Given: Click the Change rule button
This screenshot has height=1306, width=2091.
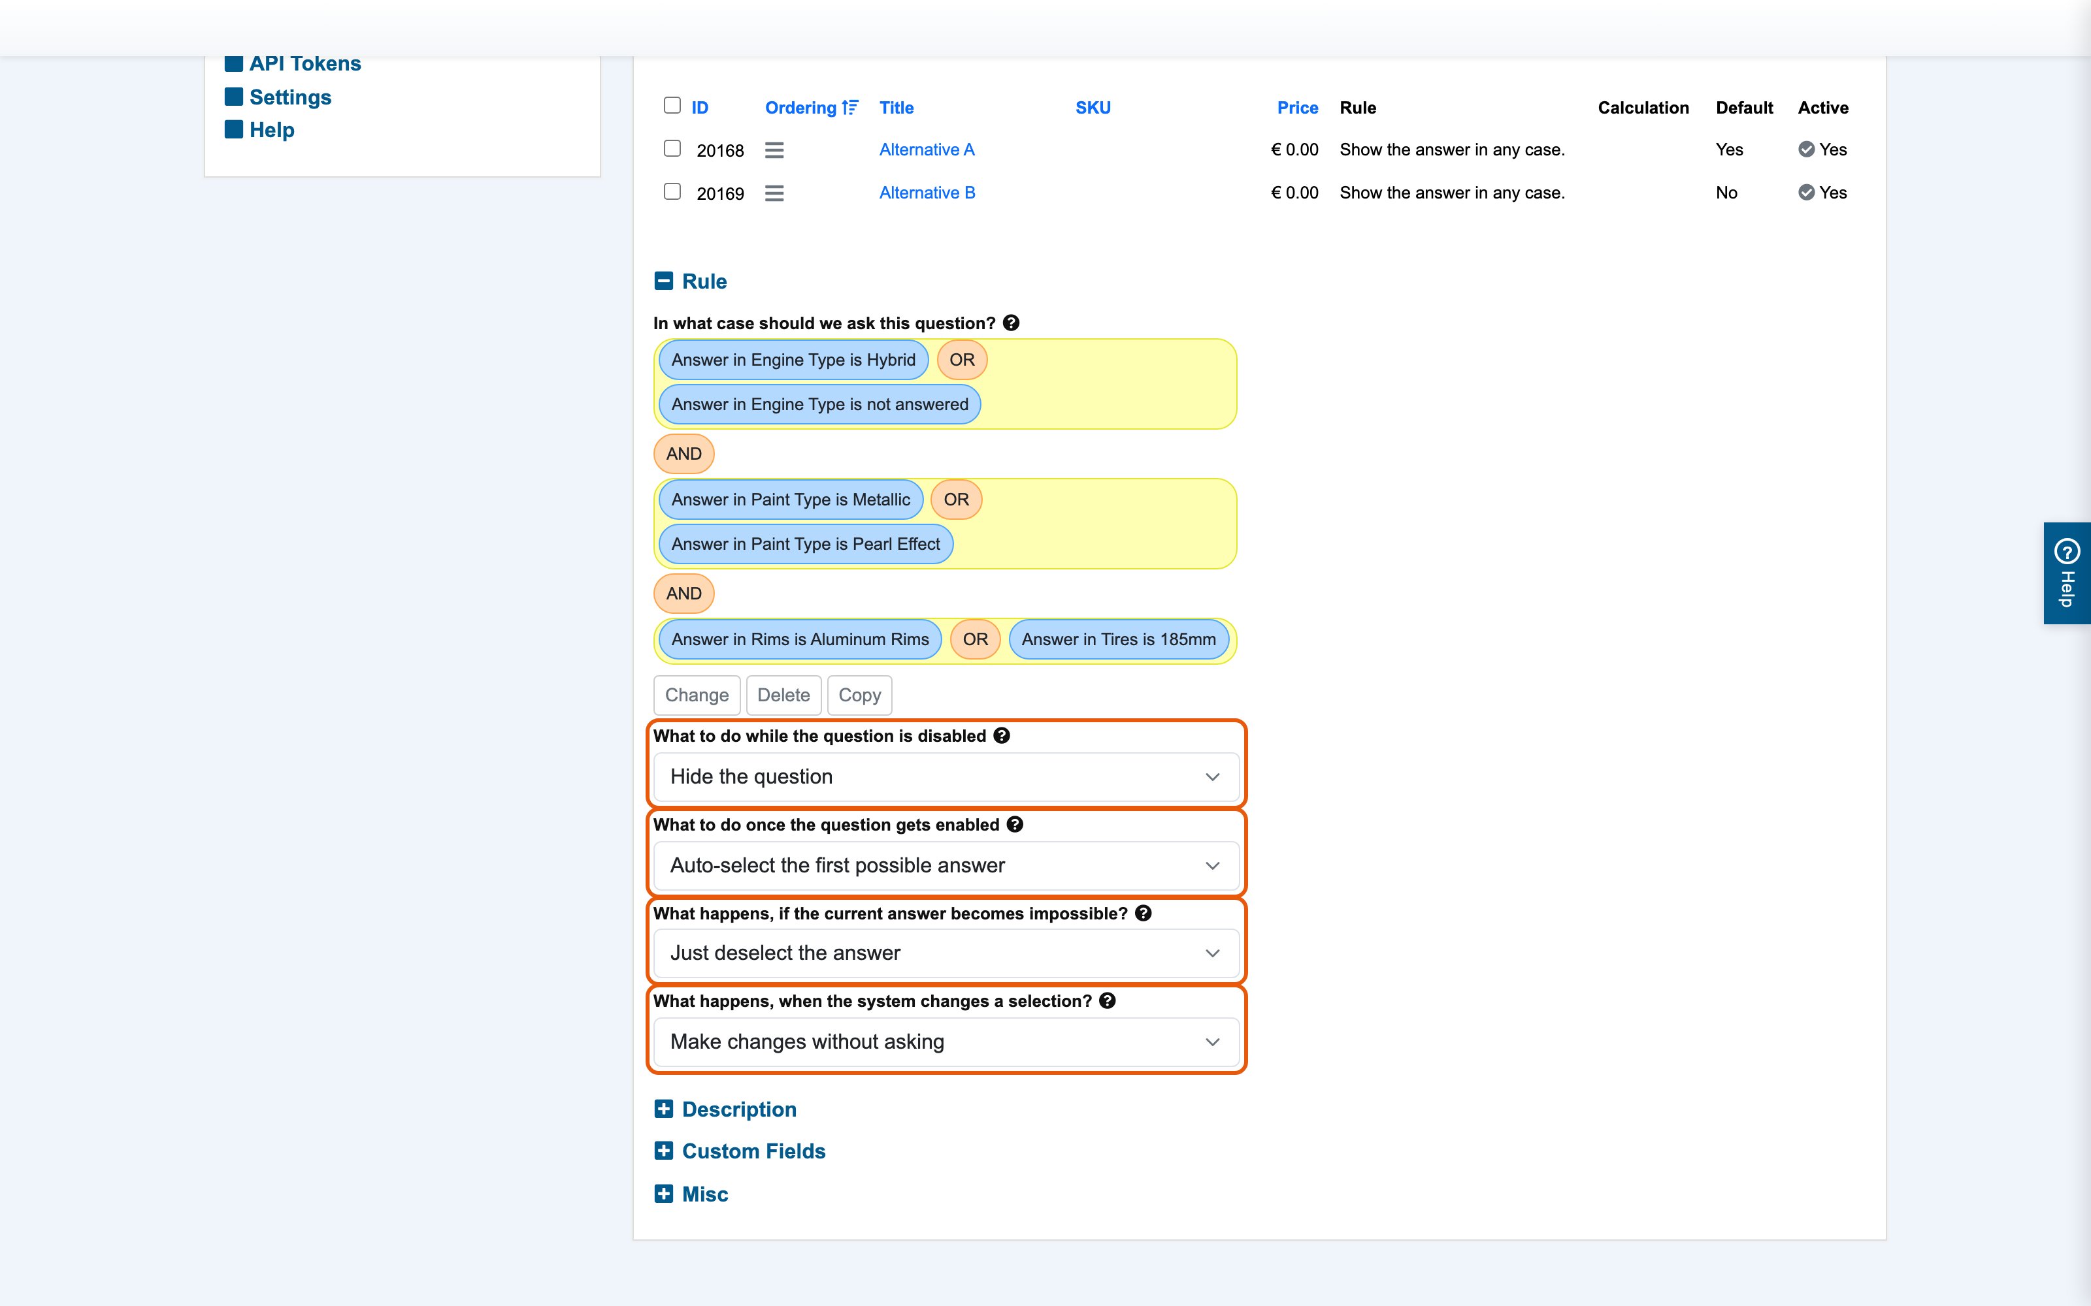Looking at the screenshot, I should click(697, 695).
